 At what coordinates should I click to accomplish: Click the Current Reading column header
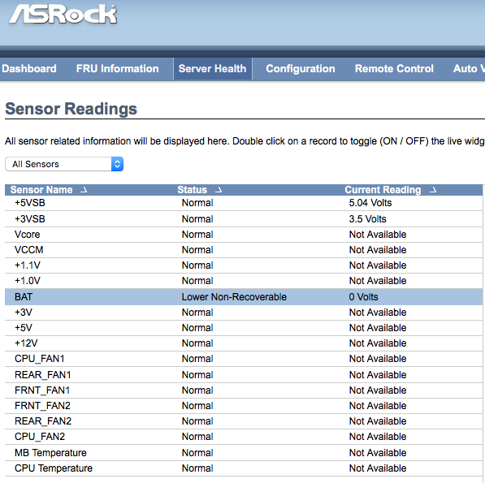pyautogui.click(x=383, y=190)
